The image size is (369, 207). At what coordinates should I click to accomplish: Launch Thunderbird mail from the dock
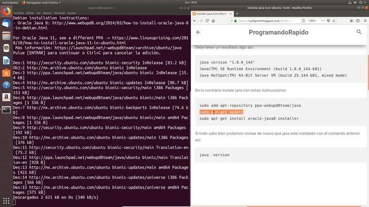[6, 24]
